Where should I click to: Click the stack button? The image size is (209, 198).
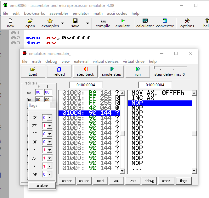coord(166,181)
